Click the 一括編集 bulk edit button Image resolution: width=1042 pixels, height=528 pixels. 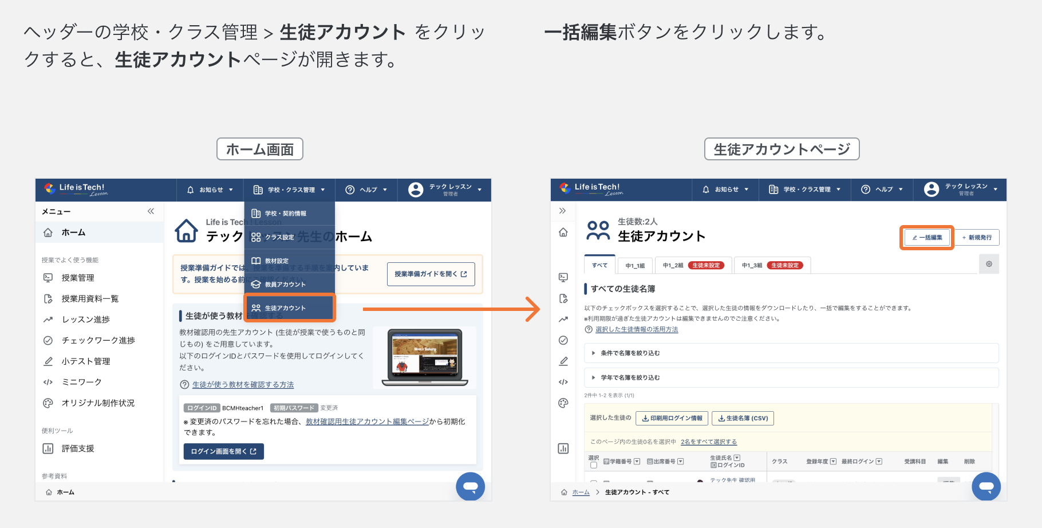click(927, 238)
